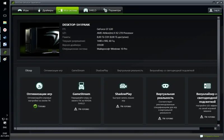The width and height of the screenshot is (224, 140).
Task: Click the ShadowPlay camera icon
Action: [x=123, y=86]
